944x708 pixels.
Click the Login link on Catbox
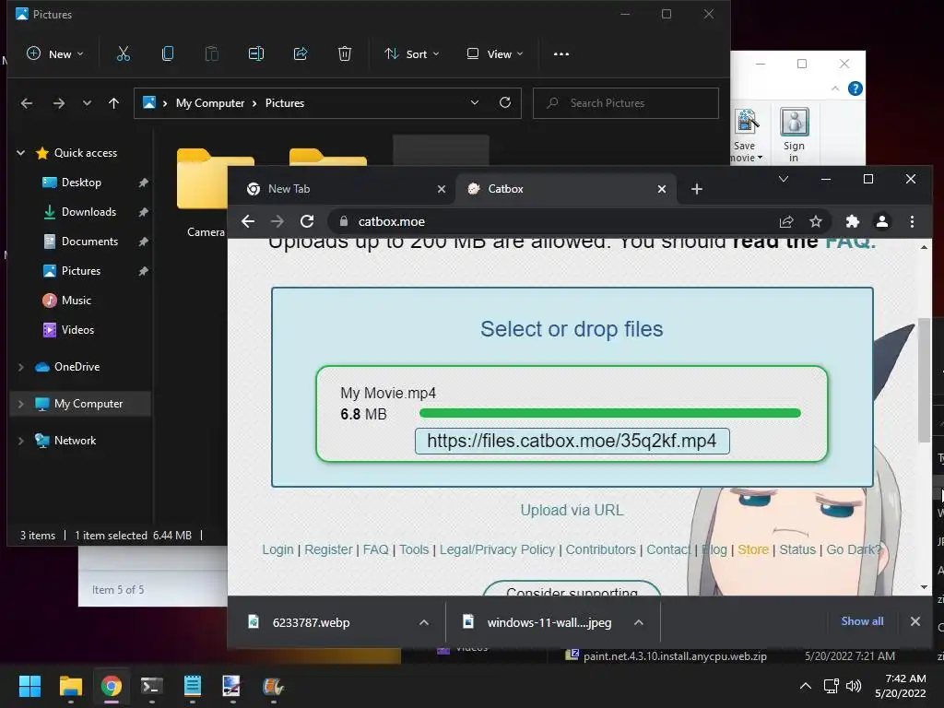pyautogui.click(x=277, y=549)
